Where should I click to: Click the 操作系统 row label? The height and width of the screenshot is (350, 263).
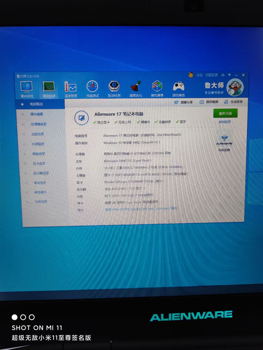coord(81,143)
